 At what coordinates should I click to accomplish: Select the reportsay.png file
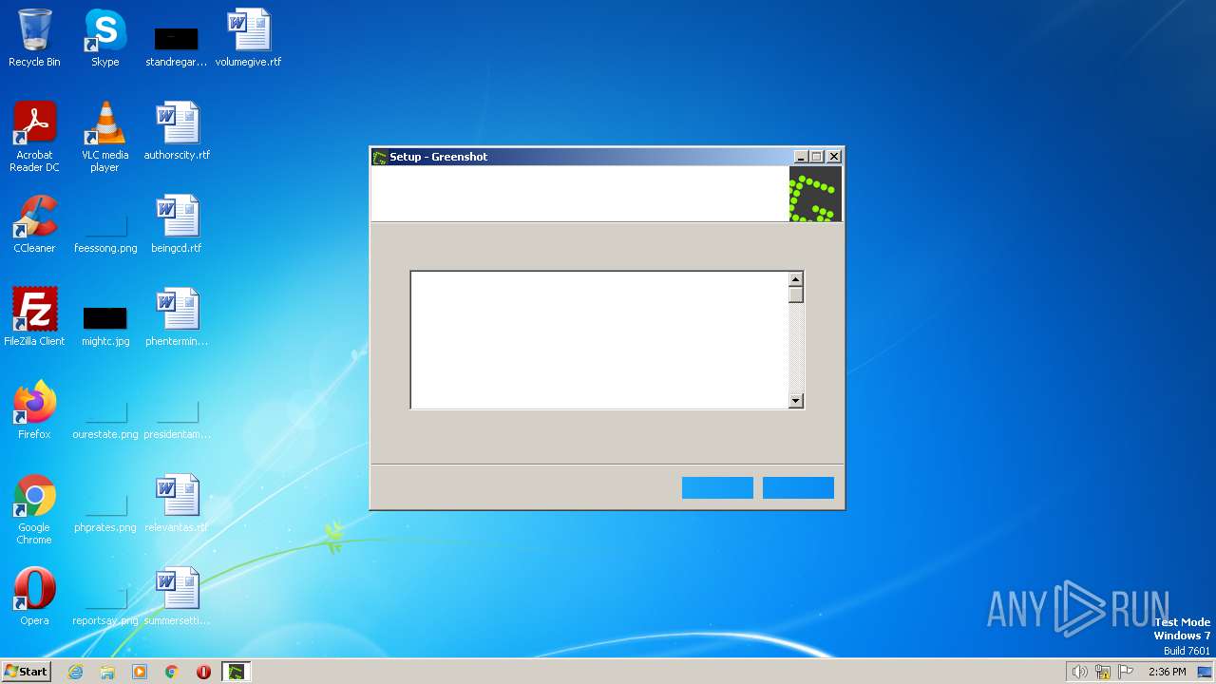pos(105,605)
